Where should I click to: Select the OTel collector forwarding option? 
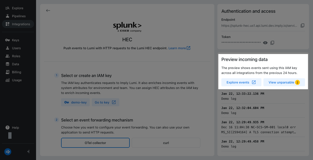click(95, 143)
